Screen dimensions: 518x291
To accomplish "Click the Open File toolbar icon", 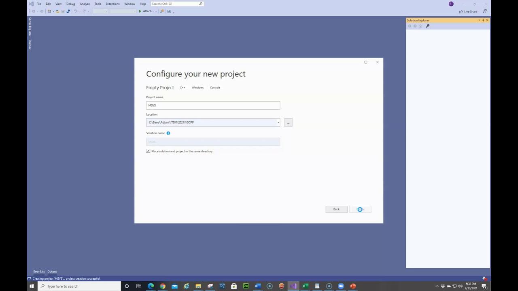I will [x=57, y=11].
